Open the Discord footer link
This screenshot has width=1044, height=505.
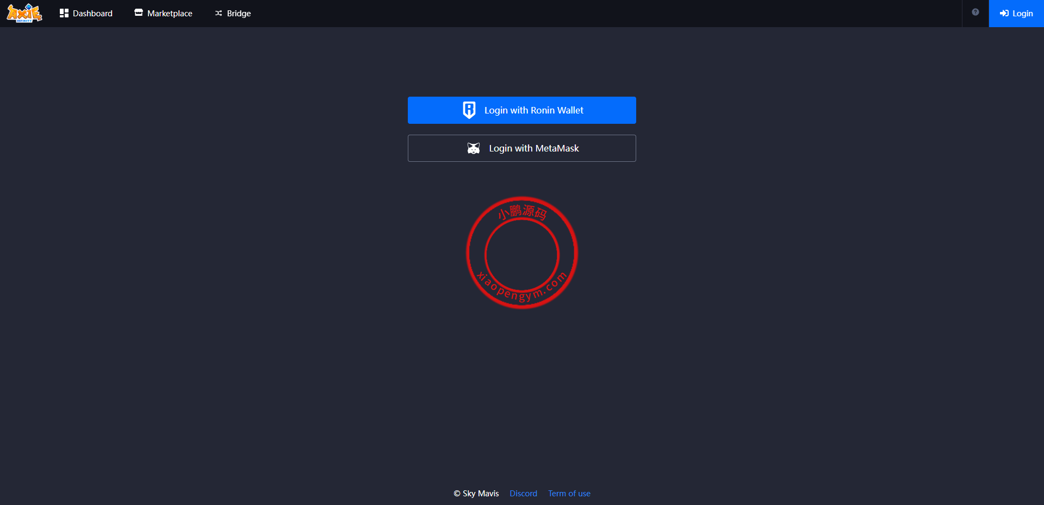tap(523, 494)
